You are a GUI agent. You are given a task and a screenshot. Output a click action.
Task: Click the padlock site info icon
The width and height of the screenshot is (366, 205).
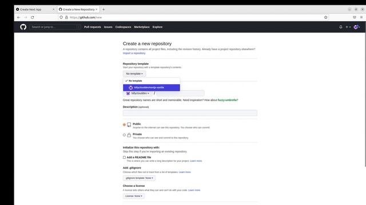(x=66, y=17)
